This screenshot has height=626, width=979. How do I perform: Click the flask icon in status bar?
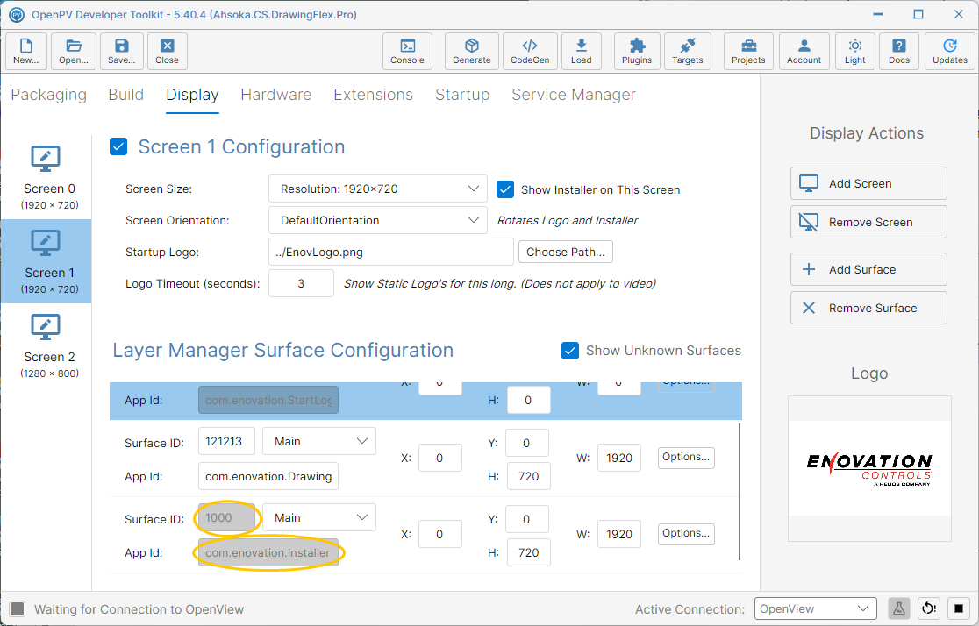[898, 608]
